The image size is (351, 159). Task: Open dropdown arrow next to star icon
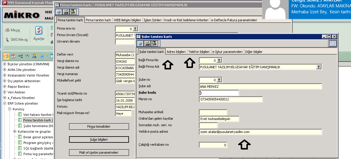(x=47, y=56)
